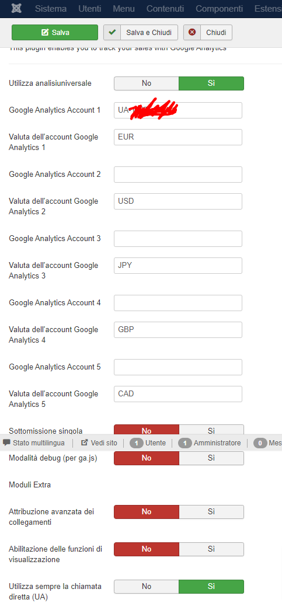The height and width of the screenshot is (610, 282).
Task: Set Attribuzione avanzata dei collegamenti to Sì
Action: point(211,511)
